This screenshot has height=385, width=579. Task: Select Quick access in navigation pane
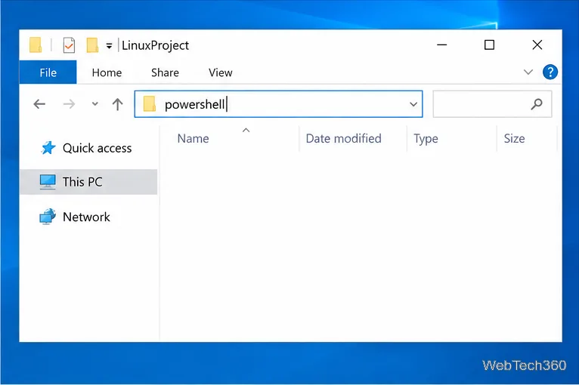[x=89, y=148]
